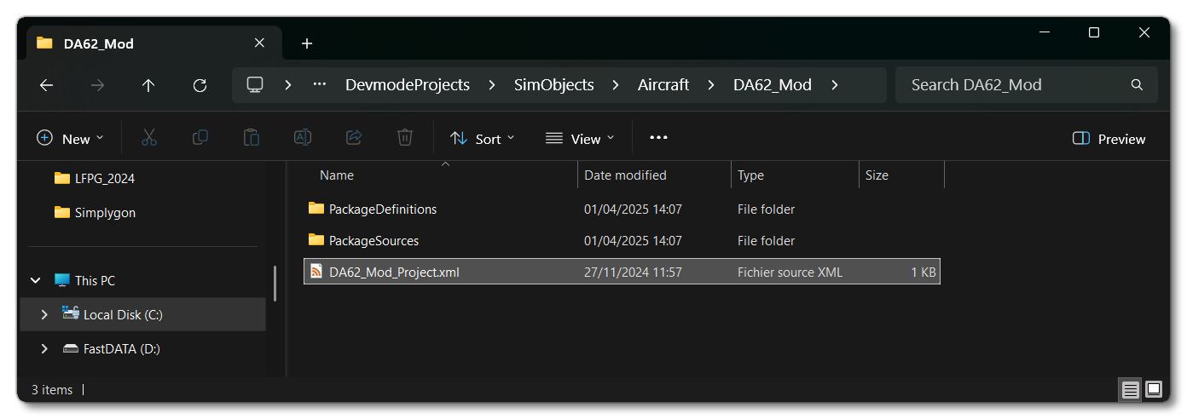Image resolution: width=1187 pixels, height=419 pixels.
Task: Click the monitor icon in address bar
Action: (254, 85)
